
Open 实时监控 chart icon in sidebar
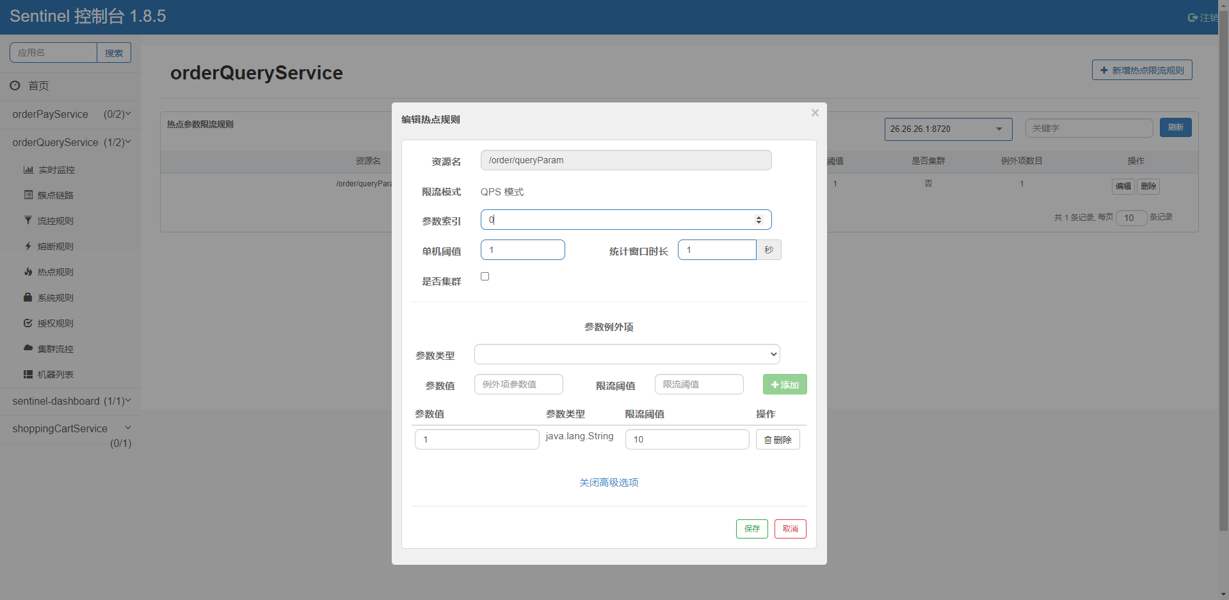28,170
